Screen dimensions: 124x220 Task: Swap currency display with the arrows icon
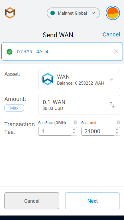(112, 105)
